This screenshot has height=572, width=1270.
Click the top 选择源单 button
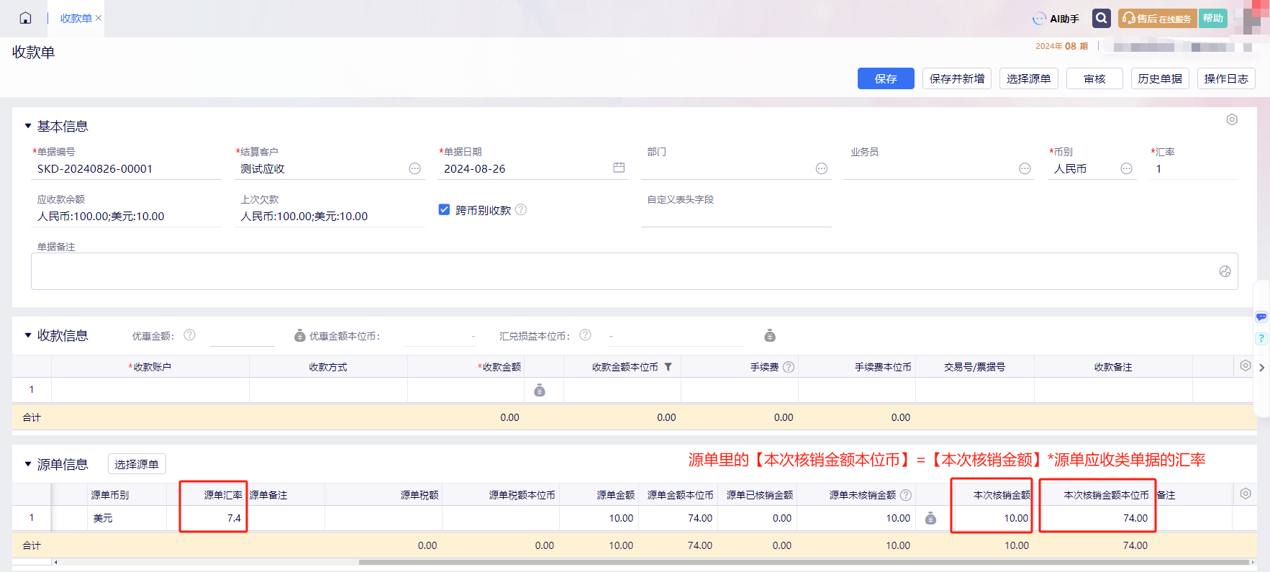tap(1028, 78)
